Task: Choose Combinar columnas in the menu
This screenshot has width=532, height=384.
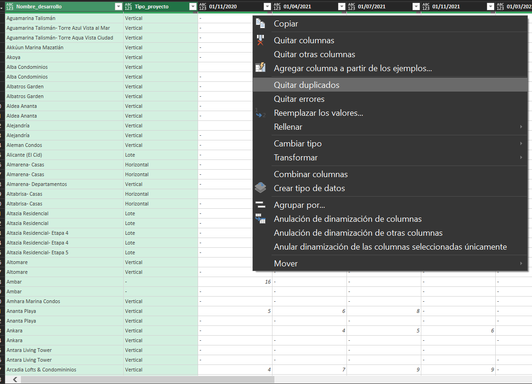Action: pos(311,174)
